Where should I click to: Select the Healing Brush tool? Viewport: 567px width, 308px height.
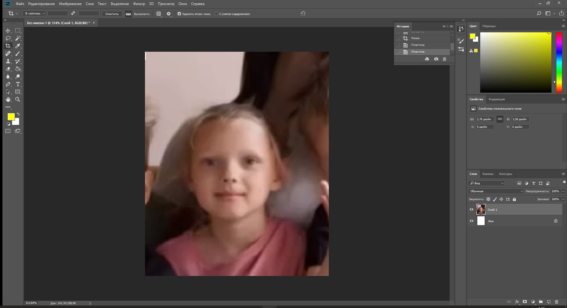coord(8,53)
